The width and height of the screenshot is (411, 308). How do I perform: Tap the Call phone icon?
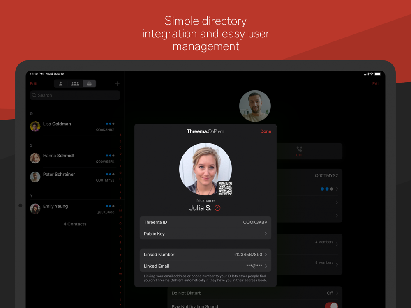tap(299, 149)
